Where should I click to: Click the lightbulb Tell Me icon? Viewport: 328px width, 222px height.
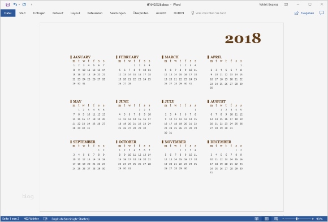193,13
